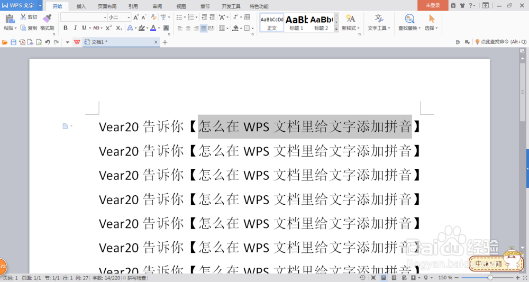Switch to page layout view in status bar

click(x=383, y=278)
